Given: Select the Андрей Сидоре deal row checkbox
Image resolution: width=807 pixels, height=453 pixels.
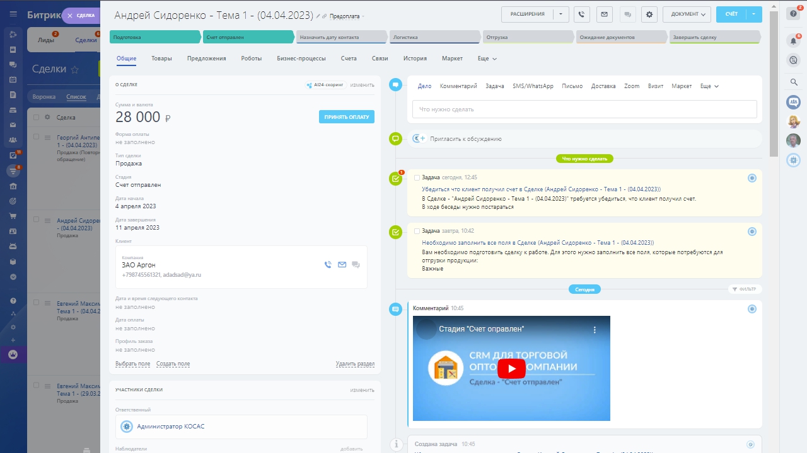Looking at the screenshot, I should coord(36,220).
